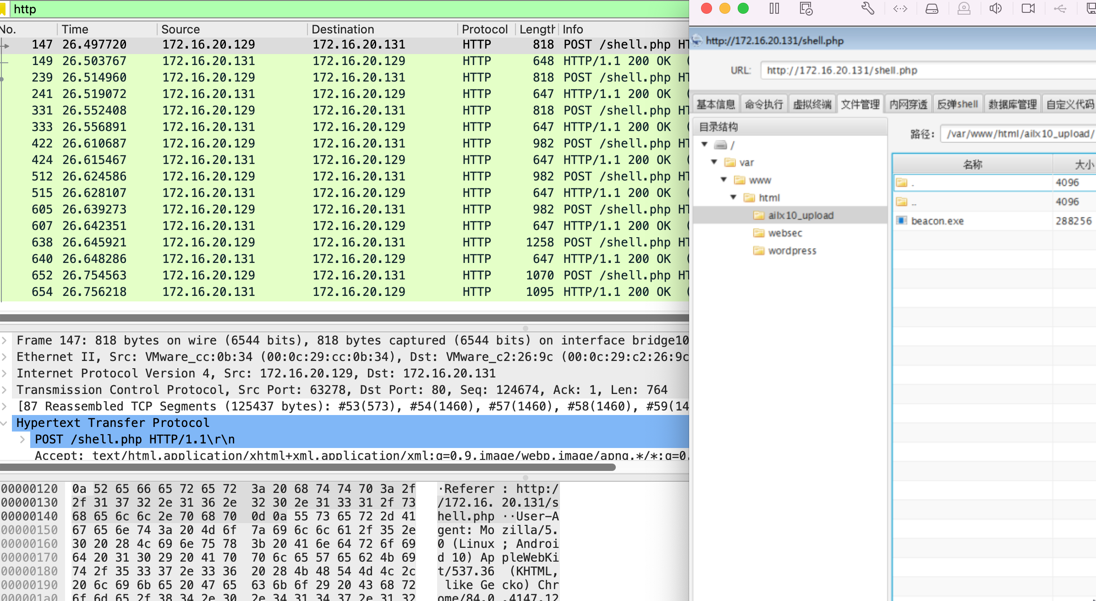Image resolution: width=1096 pixels, height=601 pixels.
Task: Click the packet details horizontal scrollbar
Action: coord(307,467)
